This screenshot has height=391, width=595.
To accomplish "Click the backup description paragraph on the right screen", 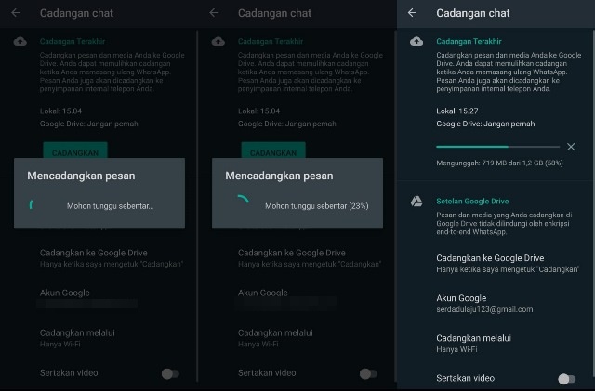I will pyautogui.click(x=509, y=72).
